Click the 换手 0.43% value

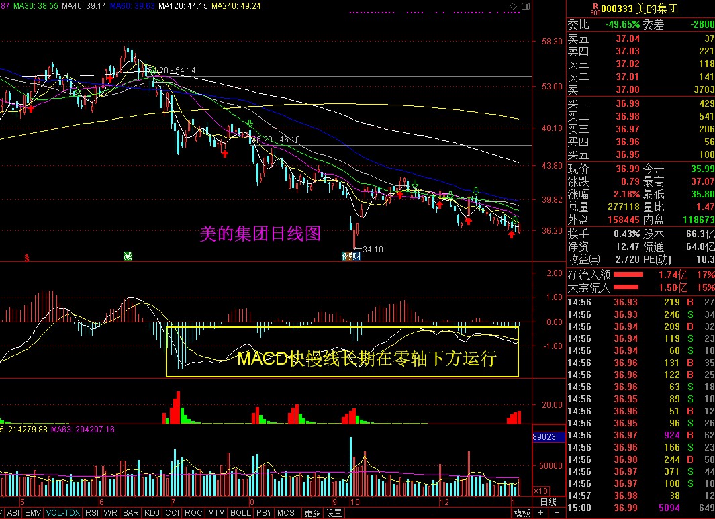point(627,234)
